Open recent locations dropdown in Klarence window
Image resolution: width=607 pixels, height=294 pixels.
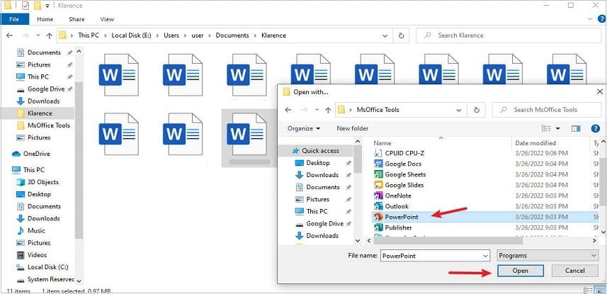[x=38, y=35]
